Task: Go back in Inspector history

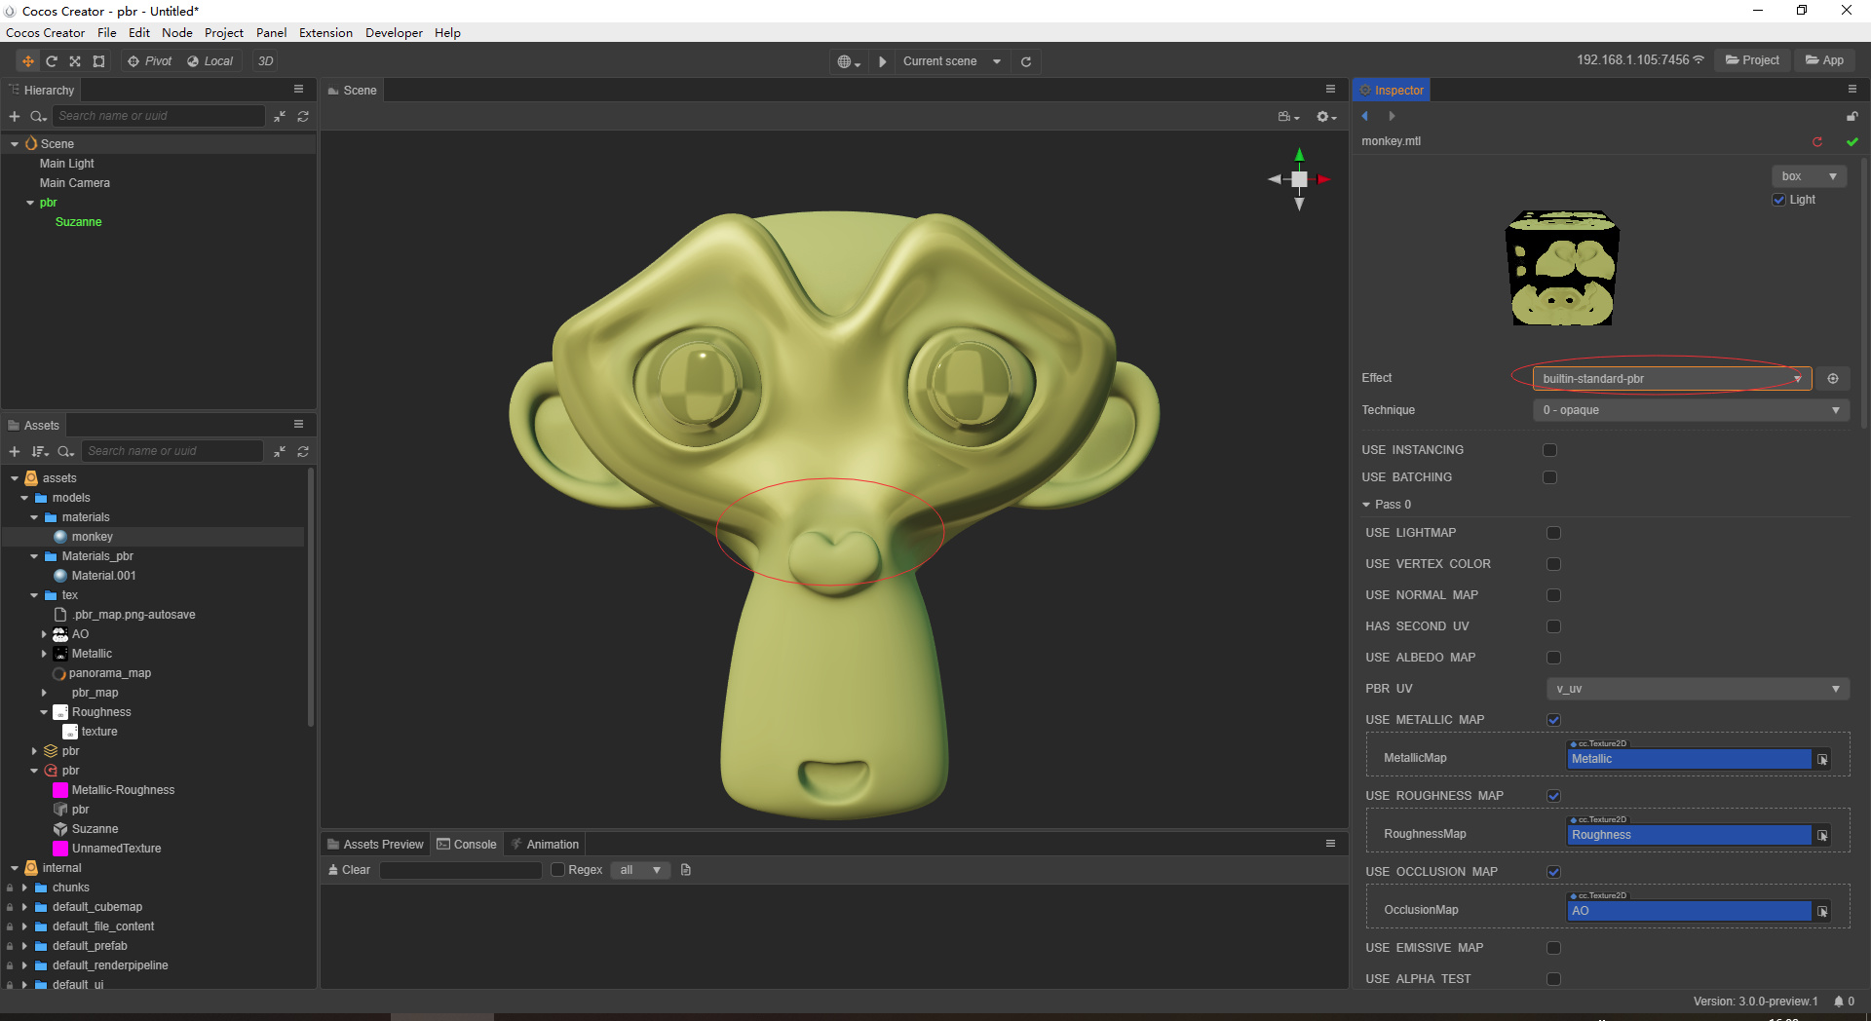Action: click(x=1365, y=116)
